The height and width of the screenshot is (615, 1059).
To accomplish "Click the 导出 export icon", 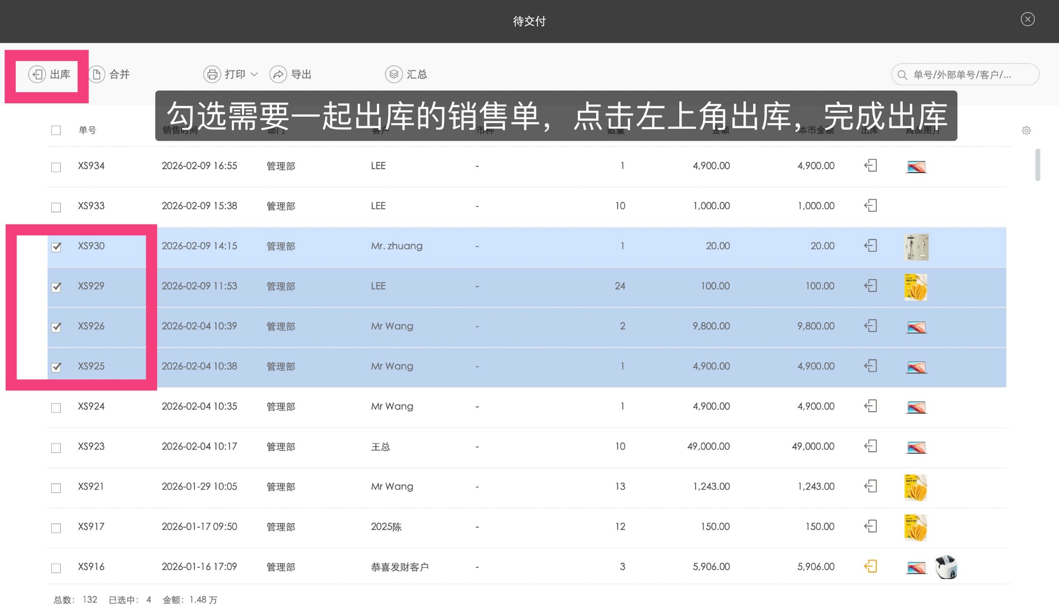I will click(x=278, y=75).
